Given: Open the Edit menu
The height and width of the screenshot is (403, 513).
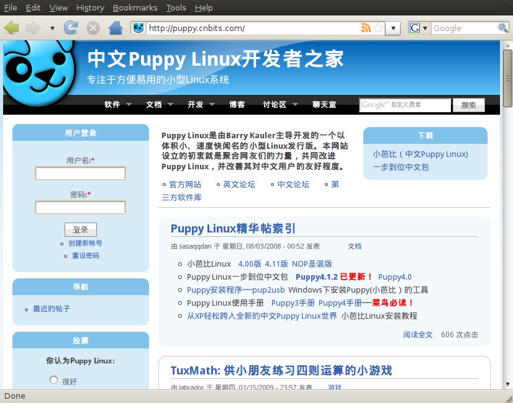Looking at the screenshot, I should coord(34,7).
